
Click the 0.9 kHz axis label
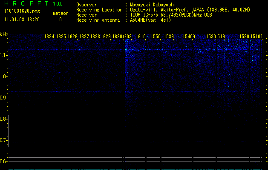[3, 98]
